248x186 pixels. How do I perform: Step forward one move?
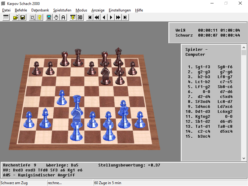click(x=111, y=17)
